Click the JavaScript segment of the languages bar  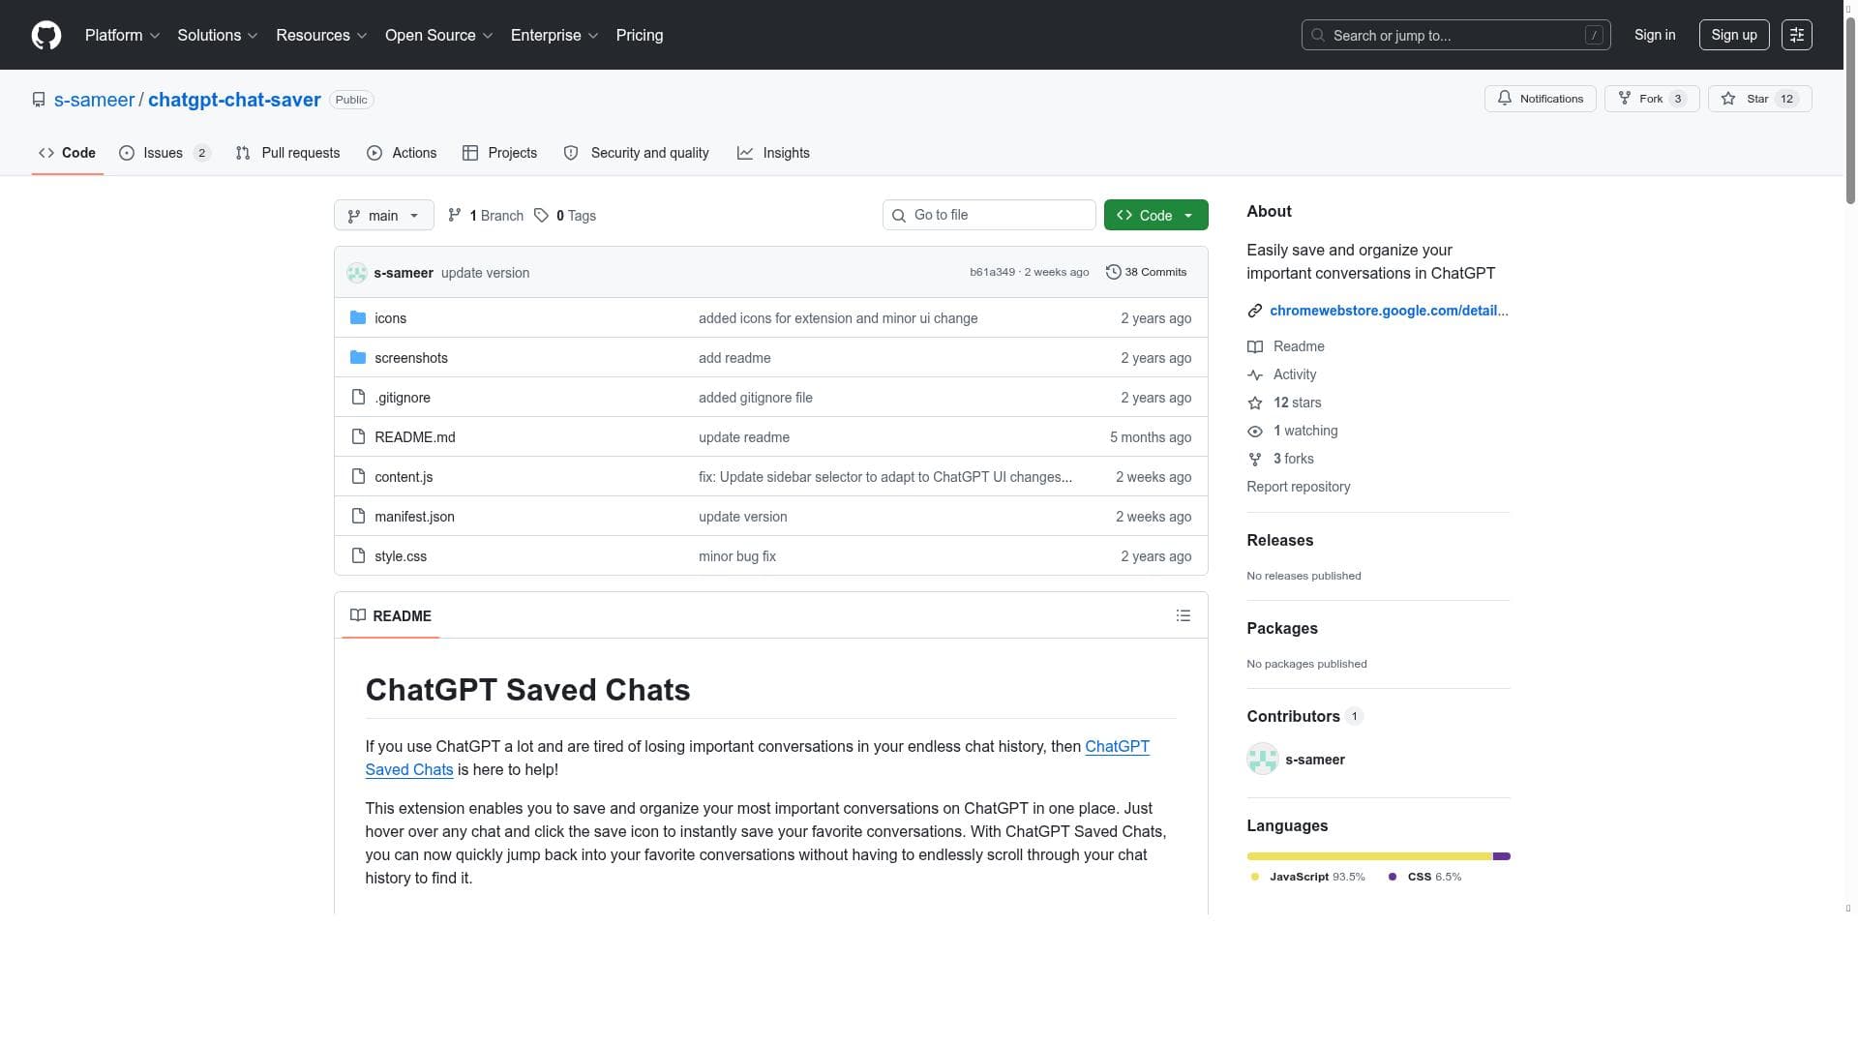[x=1369, y=856]
